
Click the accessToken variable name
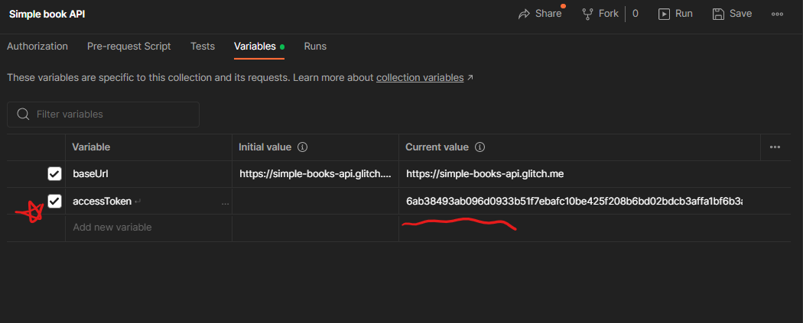pyautogui.click(x=102, y=202)
